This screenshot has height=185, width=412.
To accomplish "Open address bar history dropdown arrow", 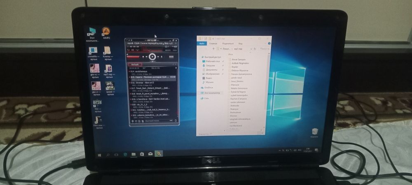I will point(251,49).
